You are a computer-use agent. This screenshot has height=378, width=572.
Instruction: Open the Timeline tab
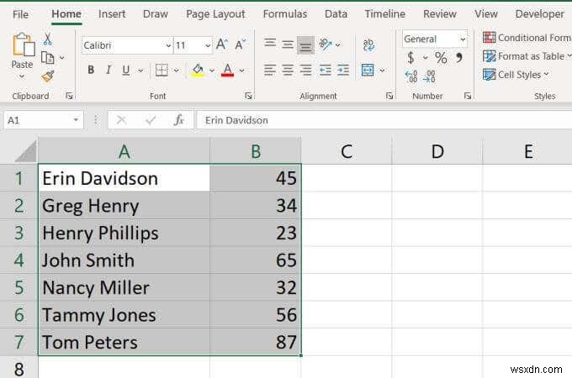[x=385, y=14]
